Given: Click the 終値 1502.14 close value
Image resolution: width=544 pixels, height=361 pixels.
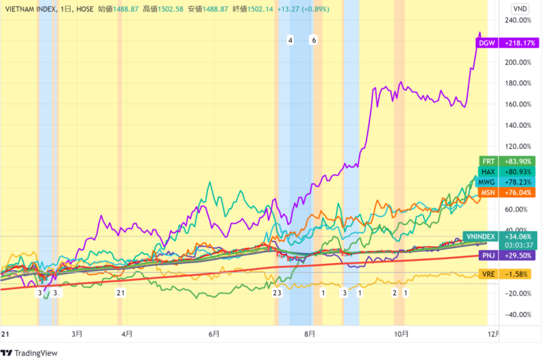Looking at the screenshot, I should tap(252, 9).
